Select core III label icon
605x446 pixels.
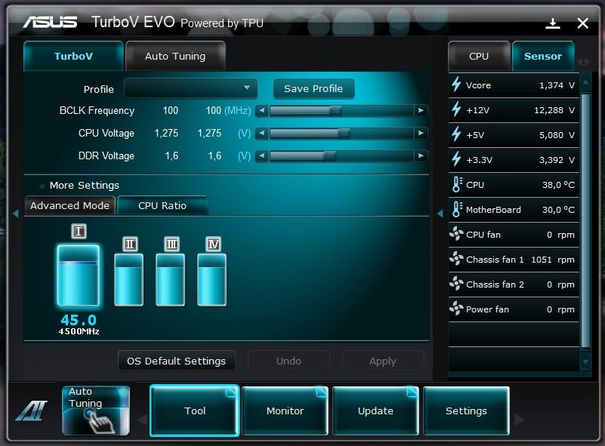(171, 244)
